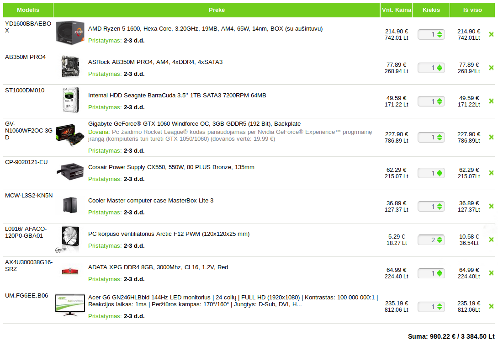Click the Vnt. Kaina column header
The width and height of the screenshot is (498, 346).
(397, 10)
